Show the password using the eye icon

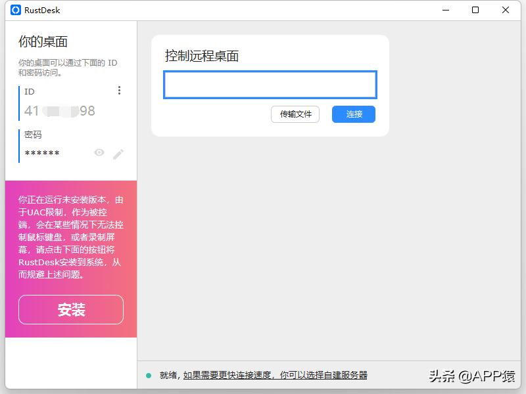pyautogui.click(x=99, y=152)
